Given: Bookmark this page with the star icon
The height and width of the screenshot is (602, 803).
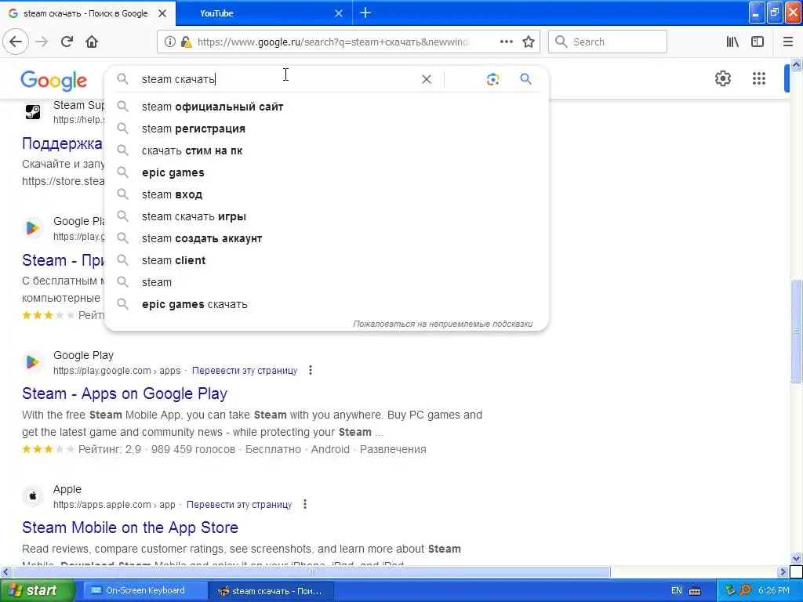Looking at the screenshot, I should click(529, 42).
